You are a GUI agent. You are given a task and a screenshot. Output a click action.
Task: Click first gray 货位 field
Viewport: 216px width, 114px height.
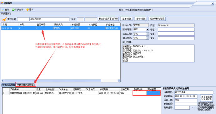[x=80, y=19]
